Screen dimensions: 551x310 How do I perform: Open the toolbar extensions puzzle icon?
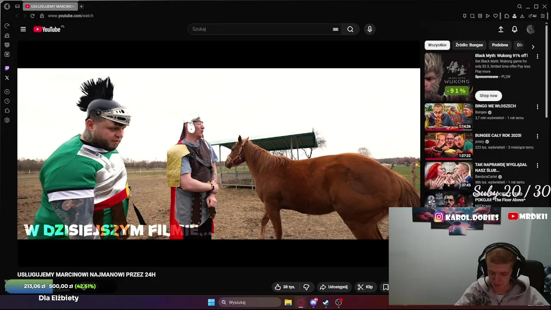point(507,16)
